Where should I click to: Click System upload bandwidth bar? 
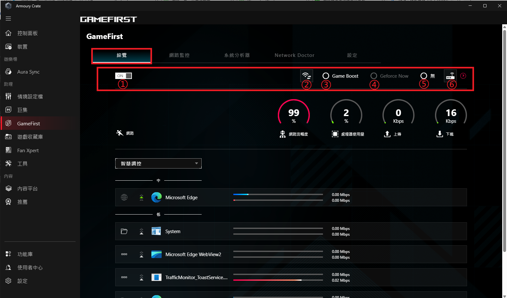tap(278, 228)
